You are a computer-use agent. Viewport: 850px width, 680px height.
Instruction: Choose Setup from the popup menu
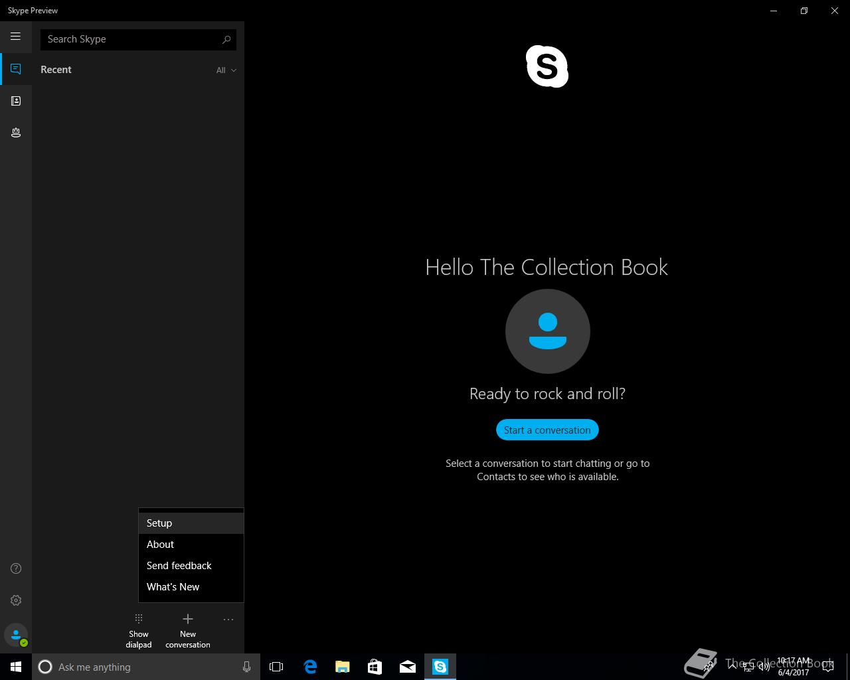[191, 523]
